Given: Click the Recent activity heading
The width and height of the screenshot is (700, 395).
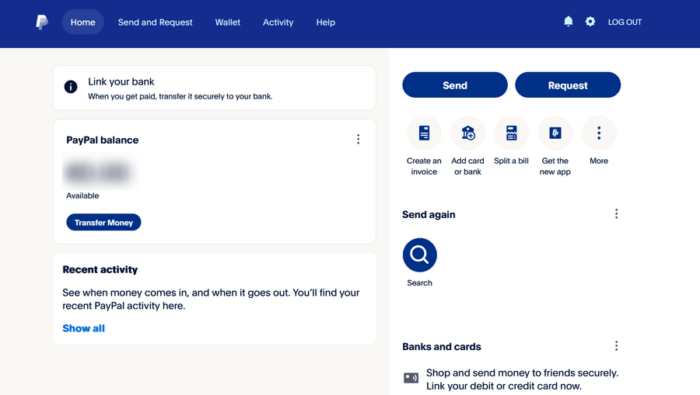Looking at the screenshot, I should pos(100,269).
